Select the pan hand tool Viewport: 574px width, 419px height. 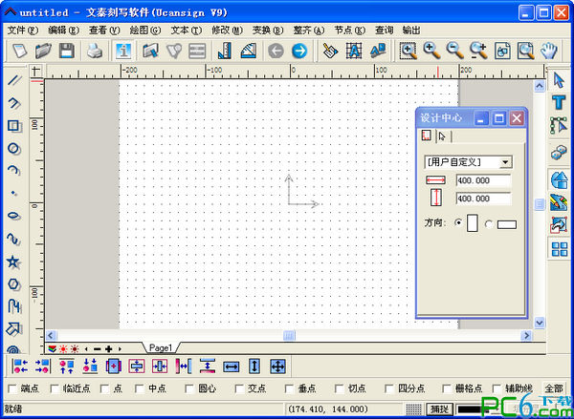click(x=550, y=51)
